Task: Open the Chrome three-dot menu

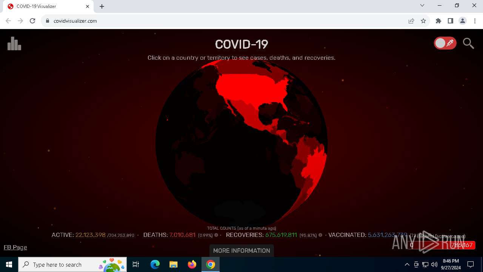Action: [475, 21]
